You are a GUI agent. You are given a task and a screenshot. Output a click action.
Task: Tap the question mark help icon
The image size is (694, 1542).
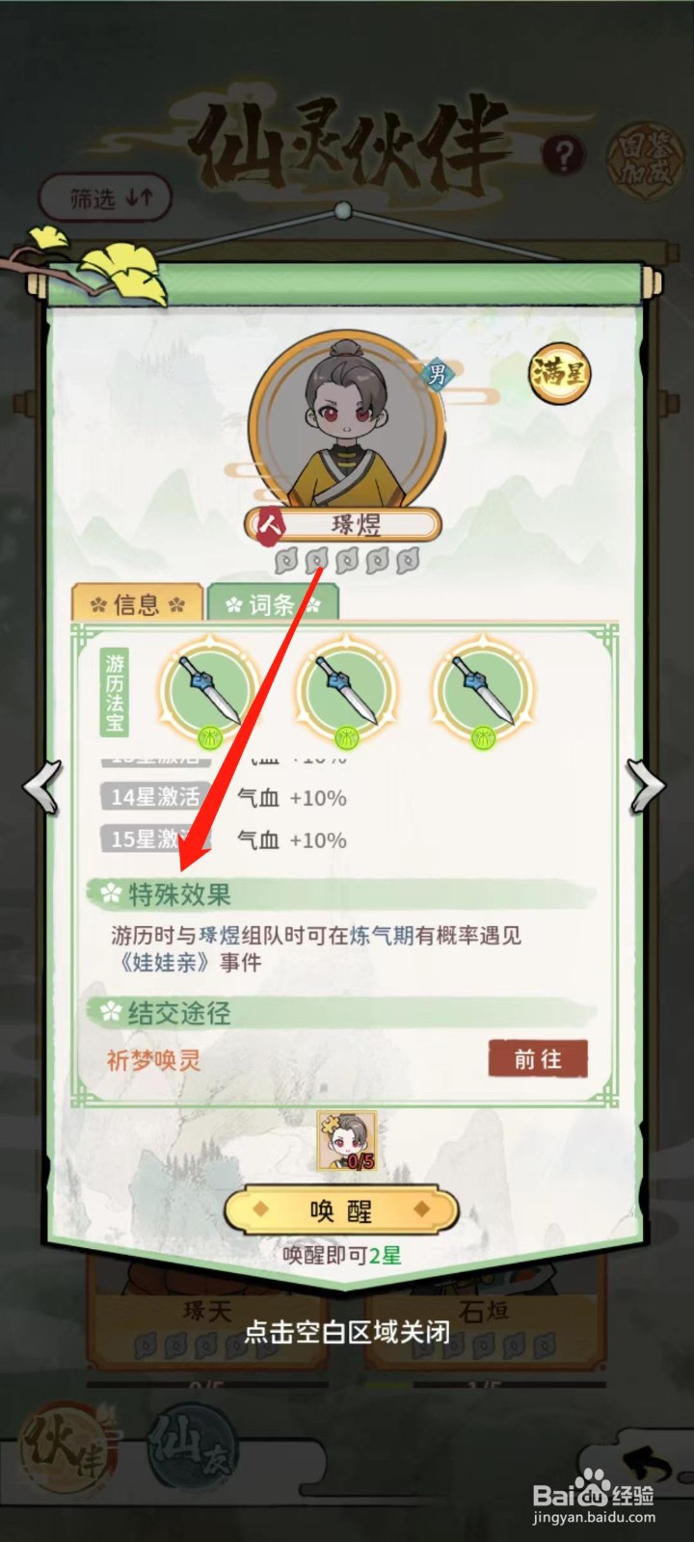(x=564, y=154)
